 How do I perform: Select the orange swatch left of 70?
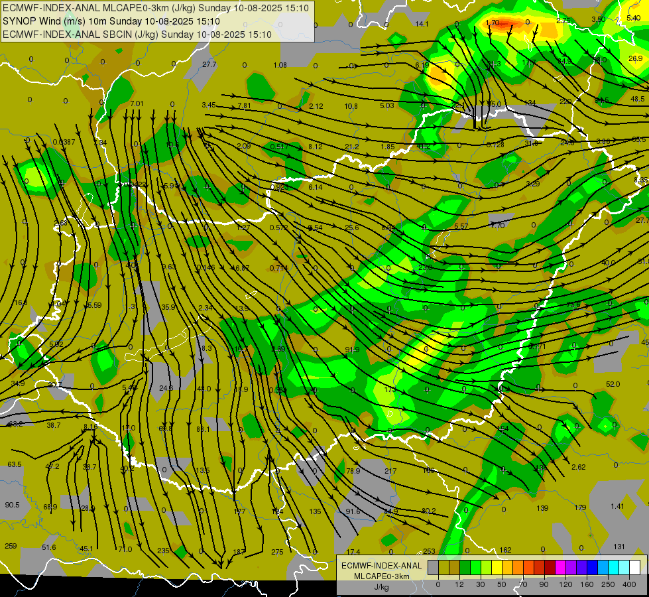click(x=518, y=567)
